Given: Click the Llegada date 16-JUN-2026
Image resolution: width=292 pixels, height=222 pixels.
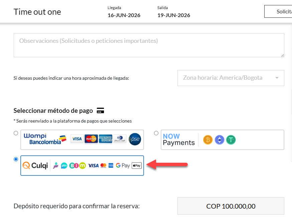Looking at the screenshot, I should point(124,15).
